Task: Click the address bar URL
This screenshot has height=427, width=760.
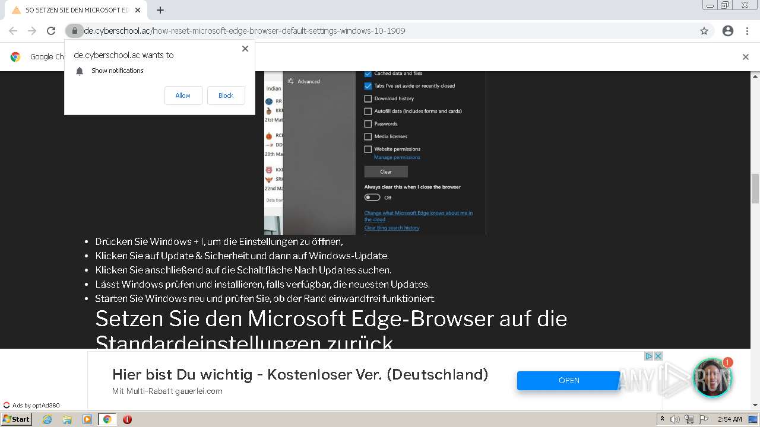Action: [245, 31]
